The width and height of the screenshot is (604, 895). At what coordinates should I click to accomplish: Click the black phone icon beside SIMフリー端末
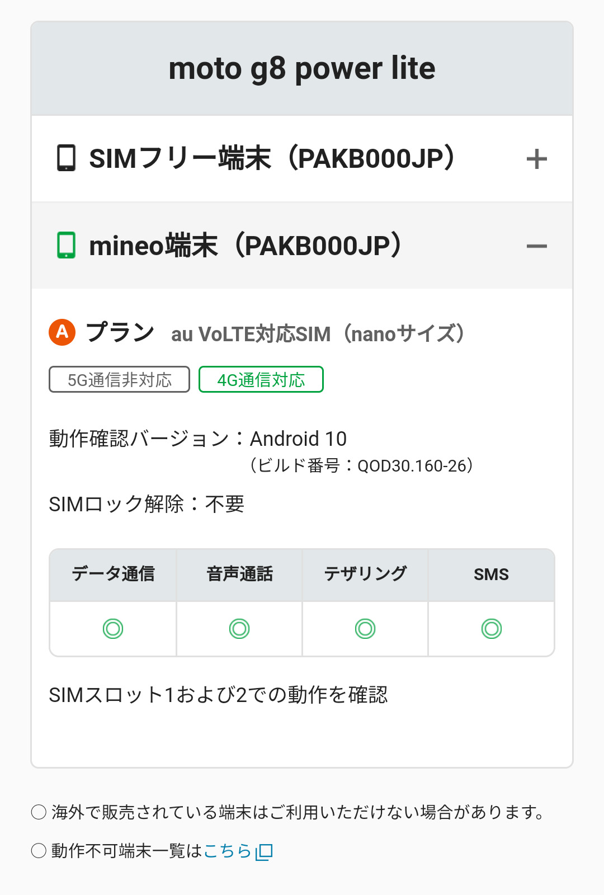pyautogui.click(x=66, y=158)
